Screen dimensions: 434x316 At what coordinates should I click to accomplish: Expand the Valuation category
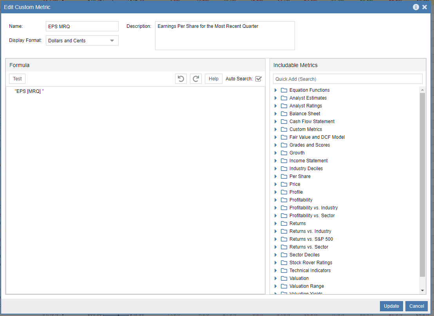[276, 278]
